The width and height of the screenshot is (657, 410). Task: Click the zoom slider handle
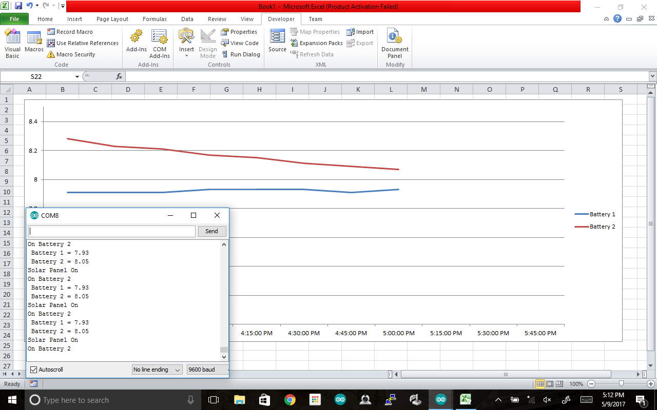621,384
